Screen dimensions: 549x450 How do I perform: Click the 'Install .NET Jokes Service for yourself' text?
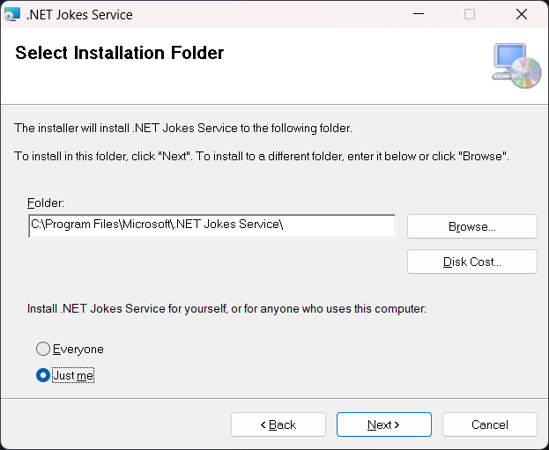(226, 308)
